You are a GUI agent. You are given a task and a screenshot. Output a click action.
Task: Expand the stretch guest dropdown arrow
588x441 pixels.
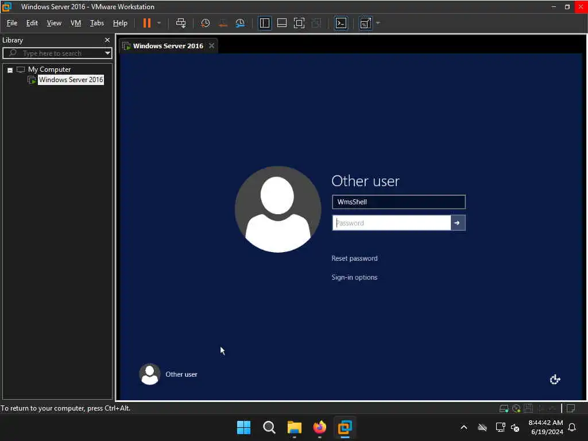pyautogui.click(x=378, y=23)
